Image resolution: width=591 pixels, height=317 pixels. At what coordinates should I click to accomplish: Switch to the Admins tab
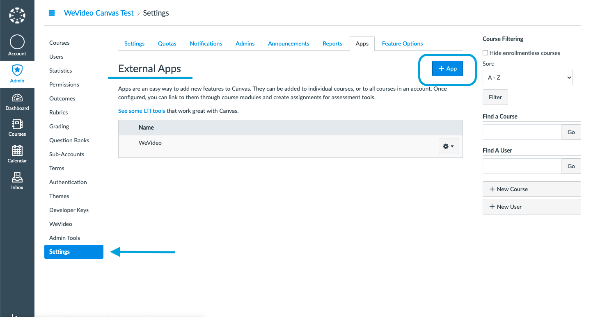click(x=245, y=43)
